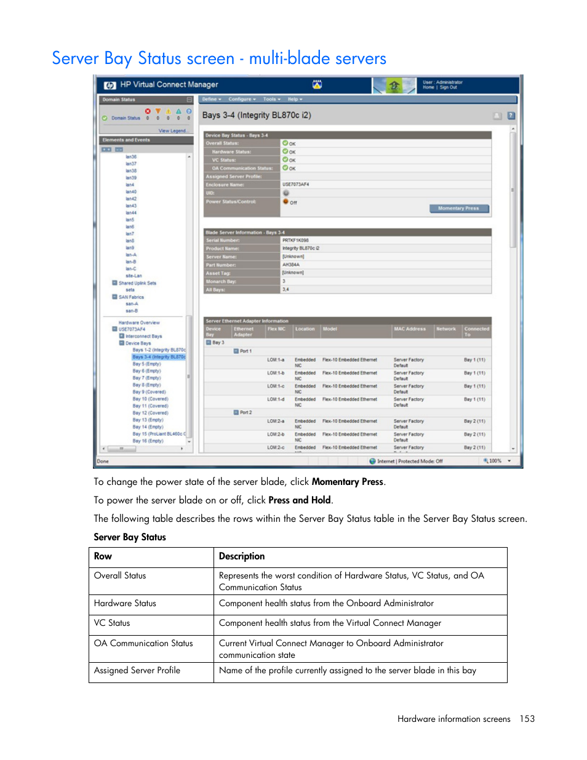The height and width of the screenshot is (760, 587).
Task: Click the blue info status icon
Action: tap(189, 111)
